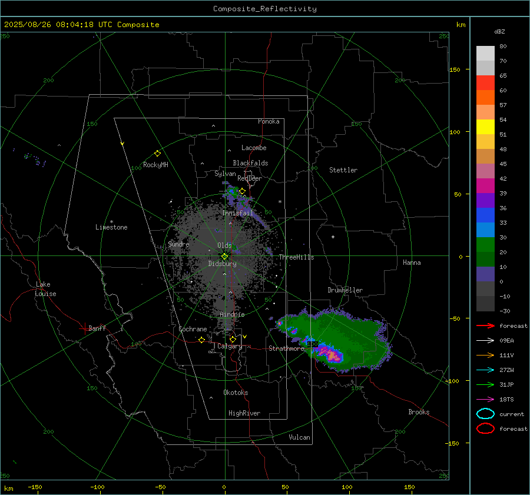Click the 'Vulcan' map label
530x495 pixels.
point(299,437)
